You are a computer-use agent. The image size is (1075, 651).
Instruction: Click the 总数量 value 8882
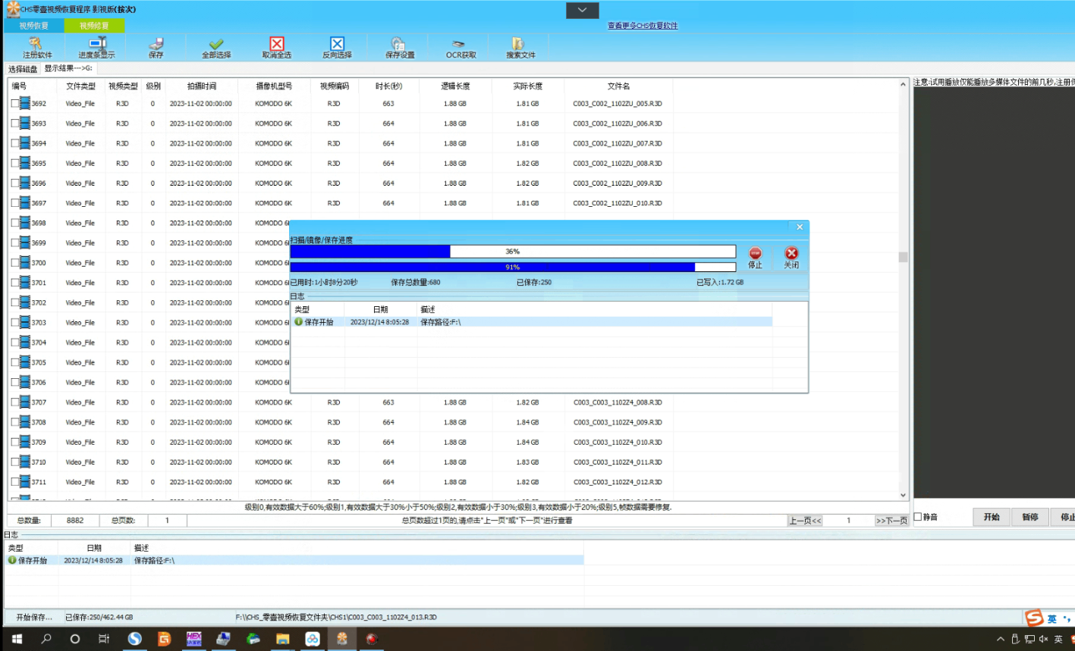pos(75,521)
